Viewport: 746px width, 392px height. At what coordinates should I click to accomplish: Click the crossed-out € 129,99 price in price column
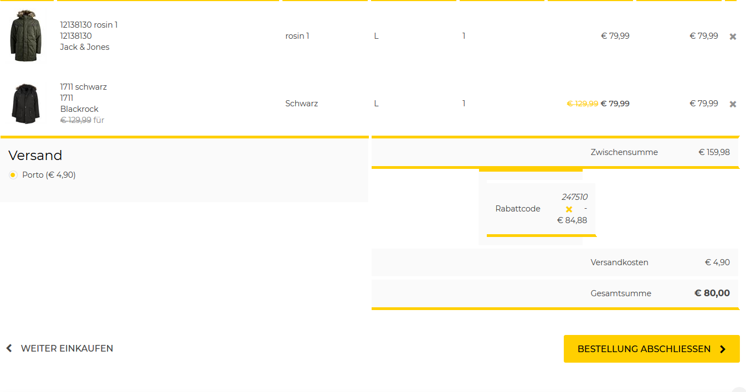[582, 104]
